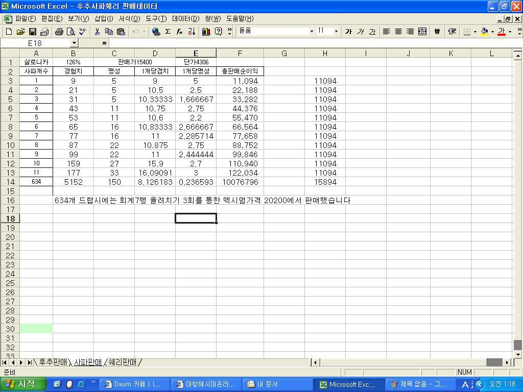The width and height of the screenshot is (523, 392).
Task: Click the Cut scissors icon
Action: [97, 32]
